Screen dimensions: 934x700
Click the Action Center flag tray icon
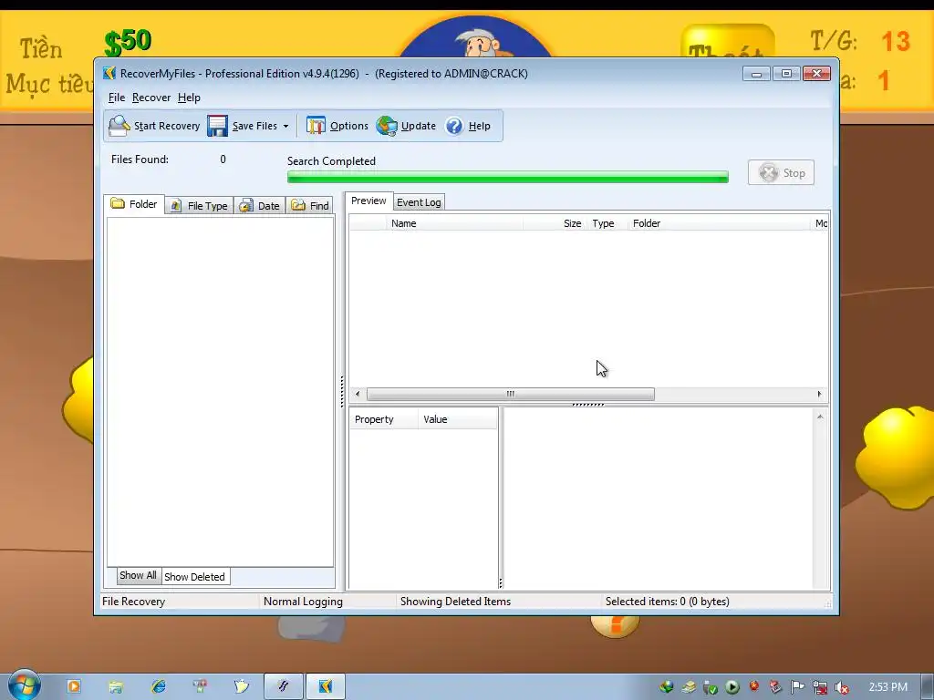tap(797, 687)
